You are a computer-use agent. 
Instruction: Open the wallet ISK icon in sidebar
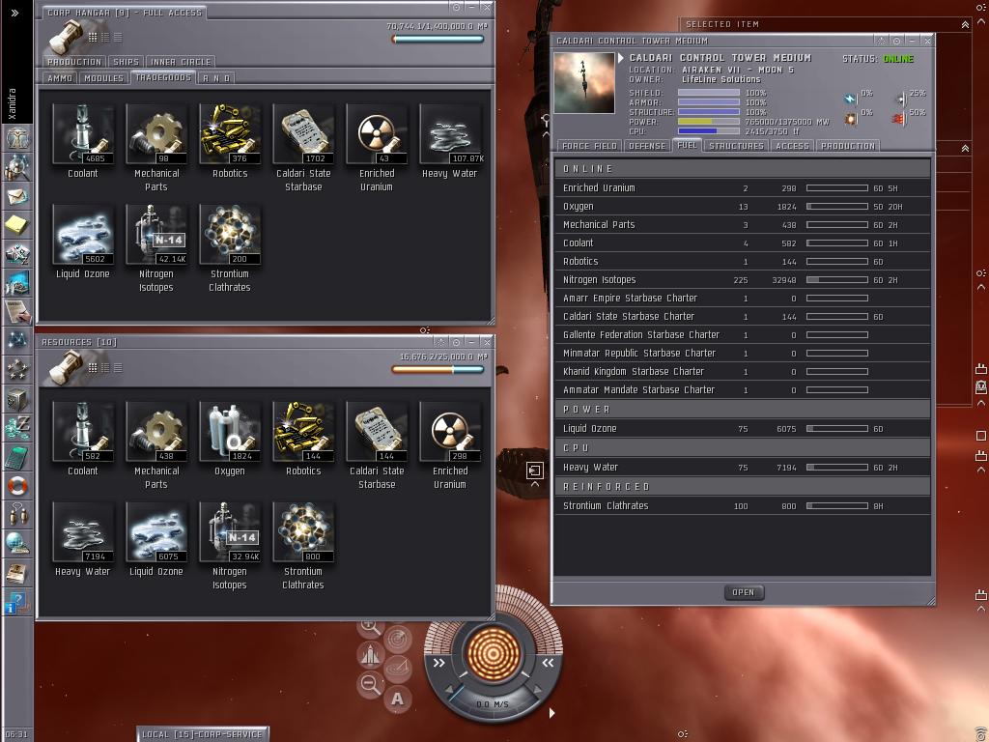click(17, 427)
